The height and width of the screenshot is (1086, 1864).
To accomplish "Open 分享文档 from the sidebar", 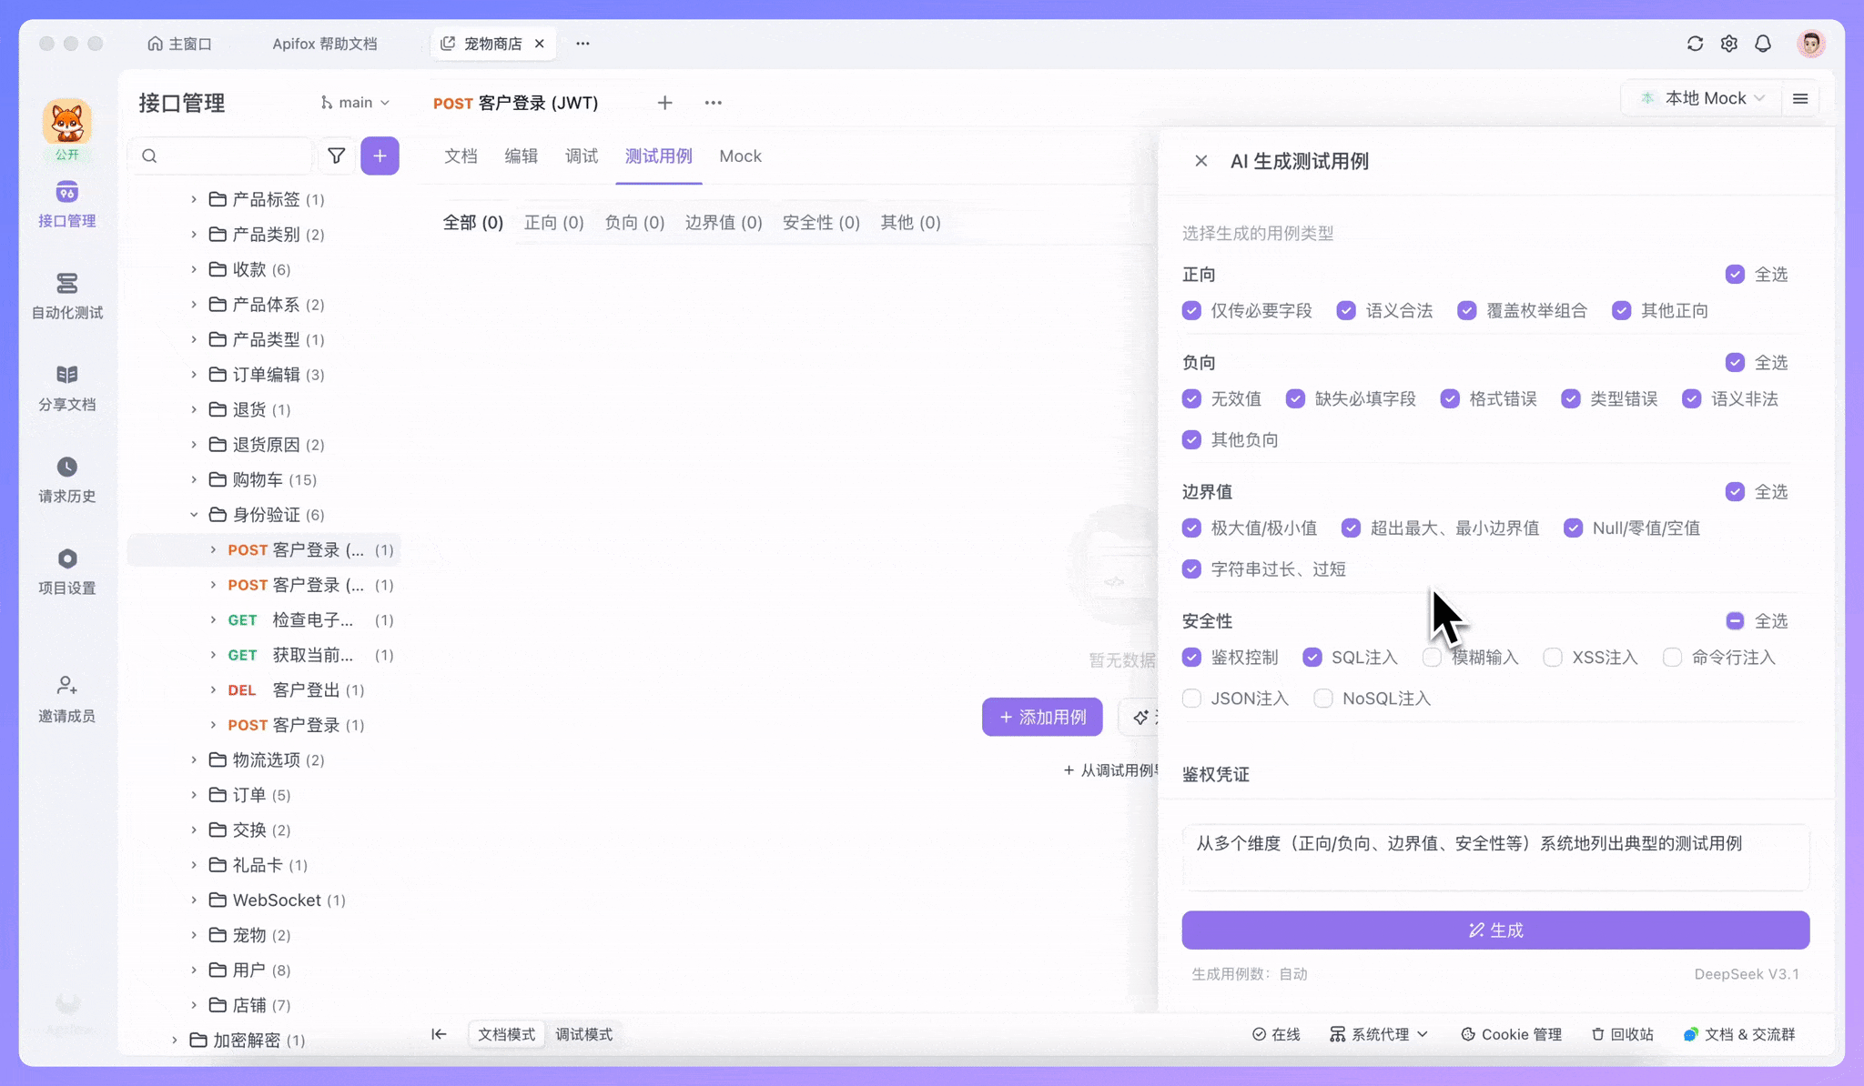I will tap(66, 386).
